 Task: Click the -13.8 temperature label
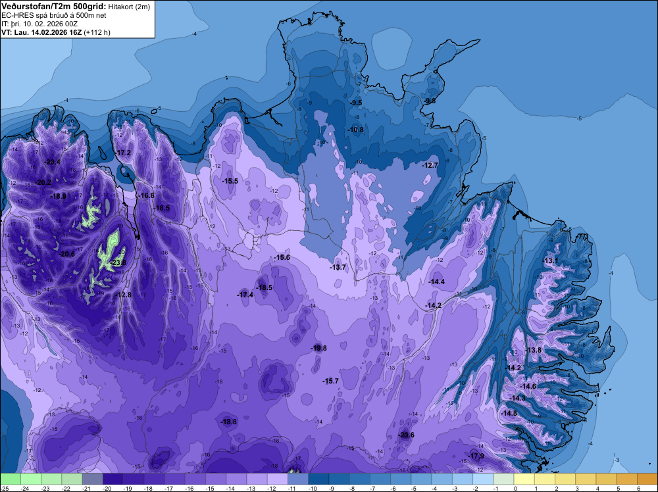[533, 350]
